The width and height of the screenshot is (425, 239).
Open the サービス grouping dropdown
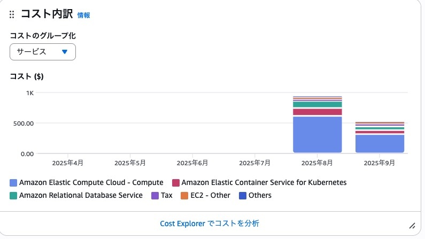coord(43,52)
